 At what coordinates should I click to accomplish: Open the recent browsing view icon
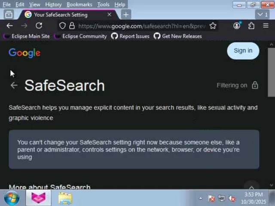[x=9, y=15]
